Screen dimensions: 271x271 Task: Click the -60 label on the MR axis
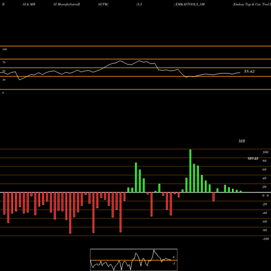(264, 222)
